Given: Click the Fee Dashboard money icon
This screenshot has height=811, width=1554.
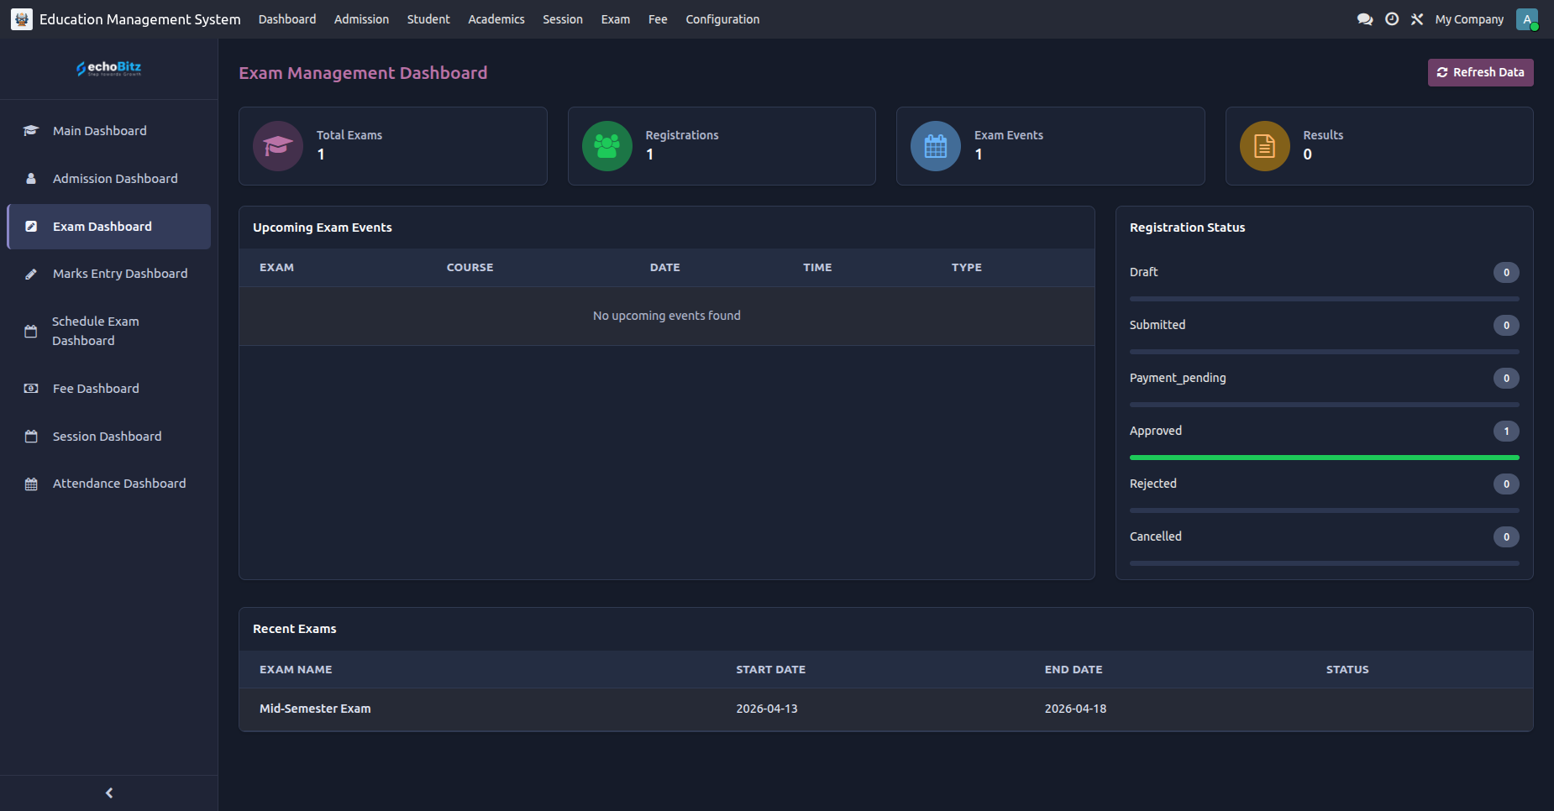Looking at the screenshot, I should (x=31, y=389).
